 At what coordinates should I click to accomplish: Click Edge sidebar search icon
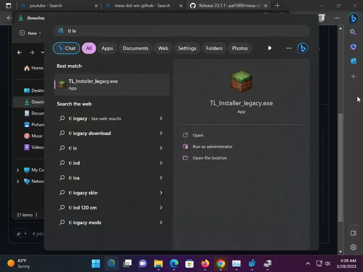353,32
